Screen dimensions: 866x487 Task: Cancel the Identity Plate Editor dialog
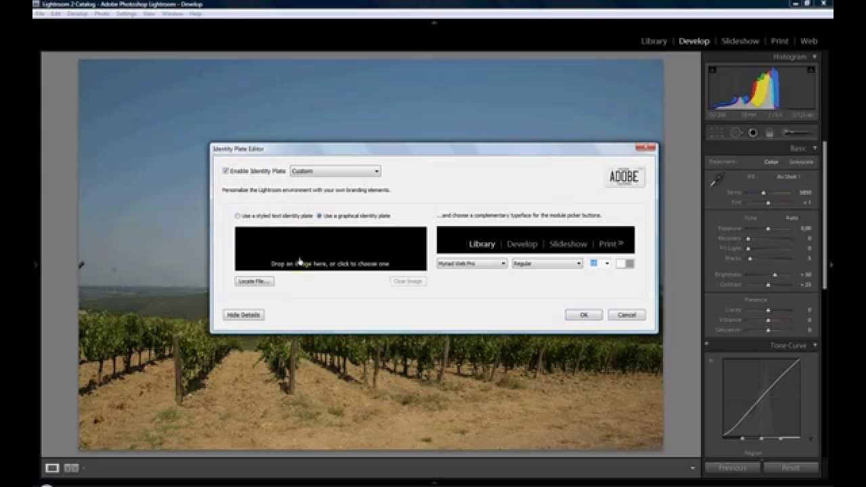coord(626,315)
